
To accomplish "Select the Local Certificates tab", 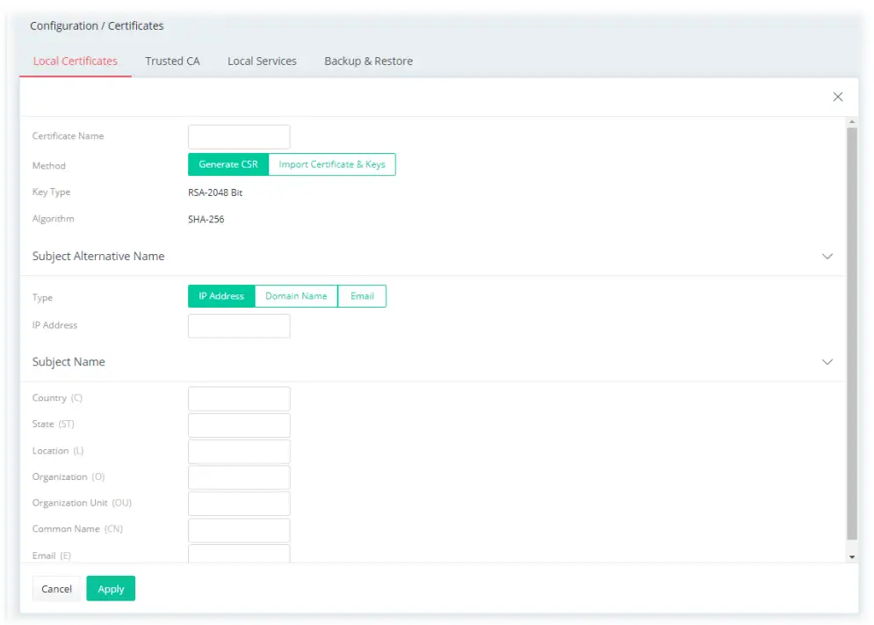I will tap(75, 61).
